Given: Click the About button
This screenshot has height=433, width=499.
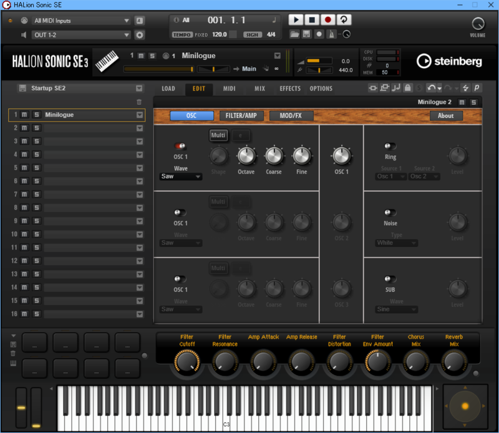Looking at the screenshot, I should (445, 115).
